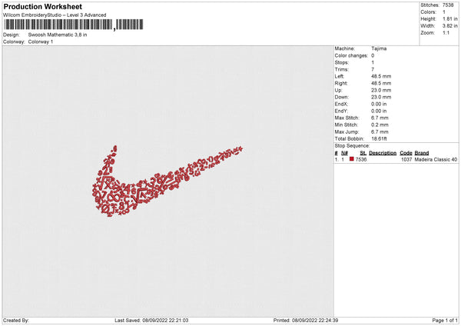The height and width of the screenshot is (326, 461).
Task: Click the brand Madeira Classic 40
Action: point(436,159)
